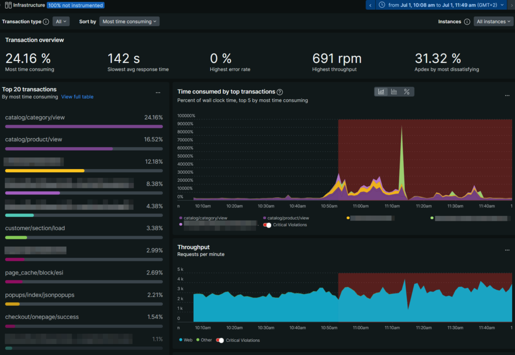
Task: Select the area chart view icon
Action: tap(381, 92)
